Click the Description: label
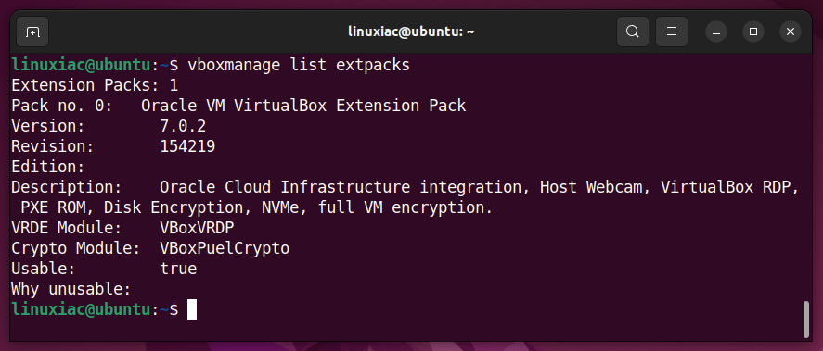This screenshot has height=351, width=823. [67, 188]
